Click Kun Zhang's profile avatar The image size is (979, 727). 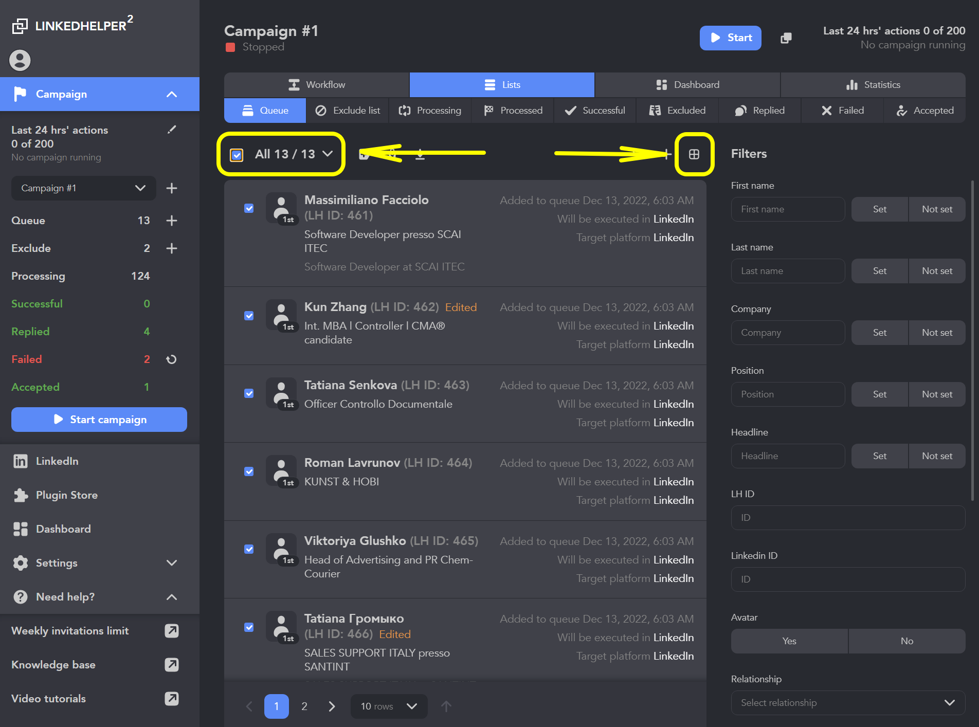pos(281,315)
